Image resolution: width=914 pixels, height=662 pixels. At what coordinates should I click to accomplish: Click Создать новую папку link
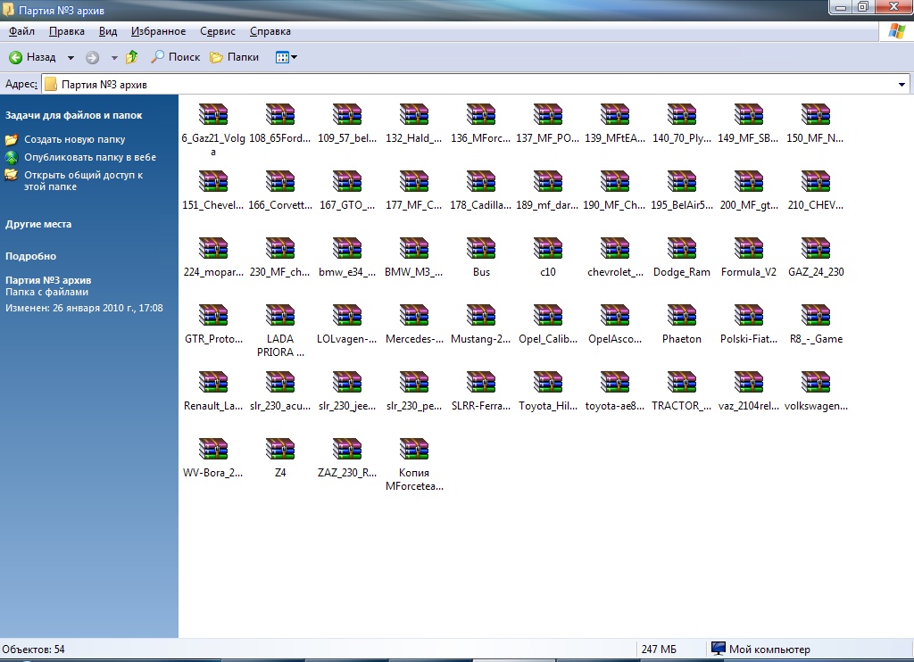(75, 140)
